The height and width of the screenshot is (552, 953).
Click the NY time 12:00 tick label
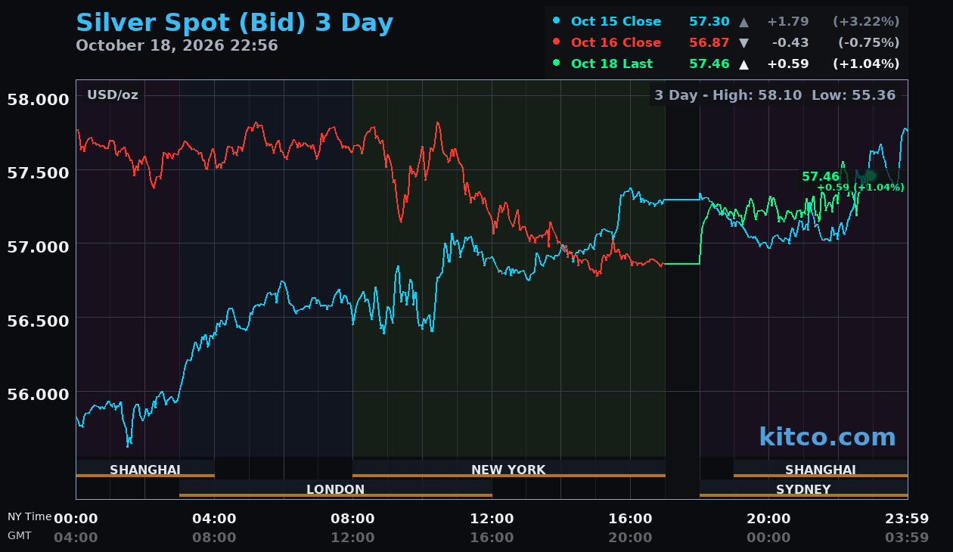492,519
